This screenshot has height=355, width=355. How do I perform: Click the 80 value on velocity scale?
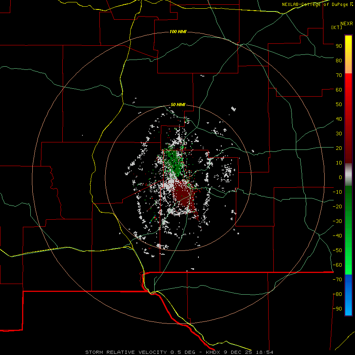(x=339, y=60)
